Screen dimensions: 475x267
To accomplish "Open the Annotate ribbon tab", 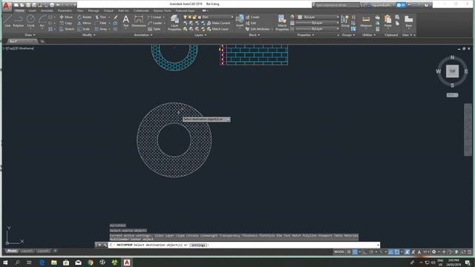I will click(x=47, y=10).
